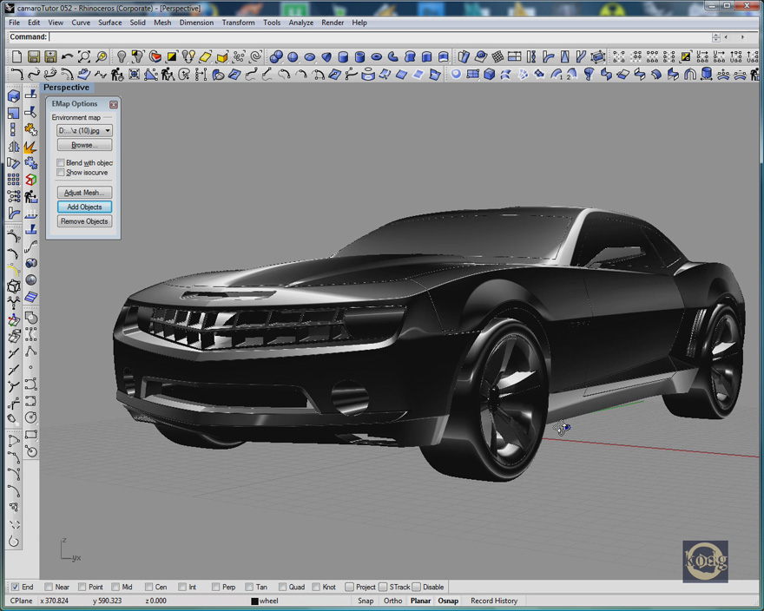Click the Zoom Selected magnifier icon
The height and width of the screenshot is (611, 764).
(x=101, y=56)
